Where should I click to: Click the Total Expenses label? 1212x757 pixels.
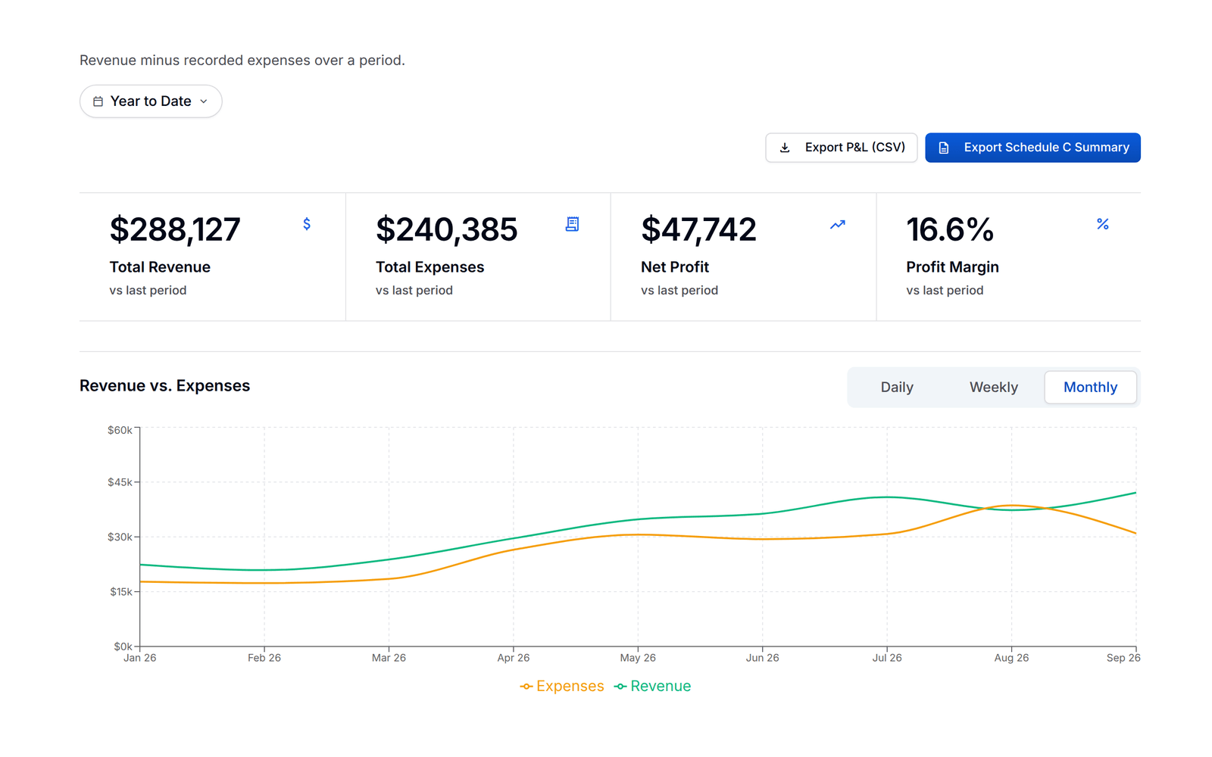click(430, 267)
